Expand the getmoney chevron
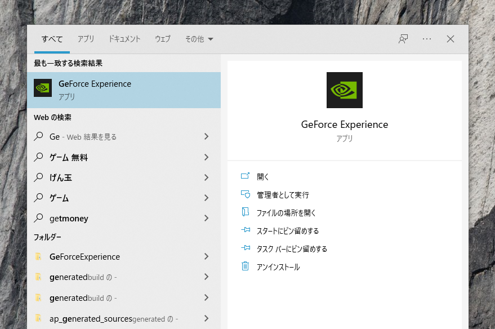 207,218
